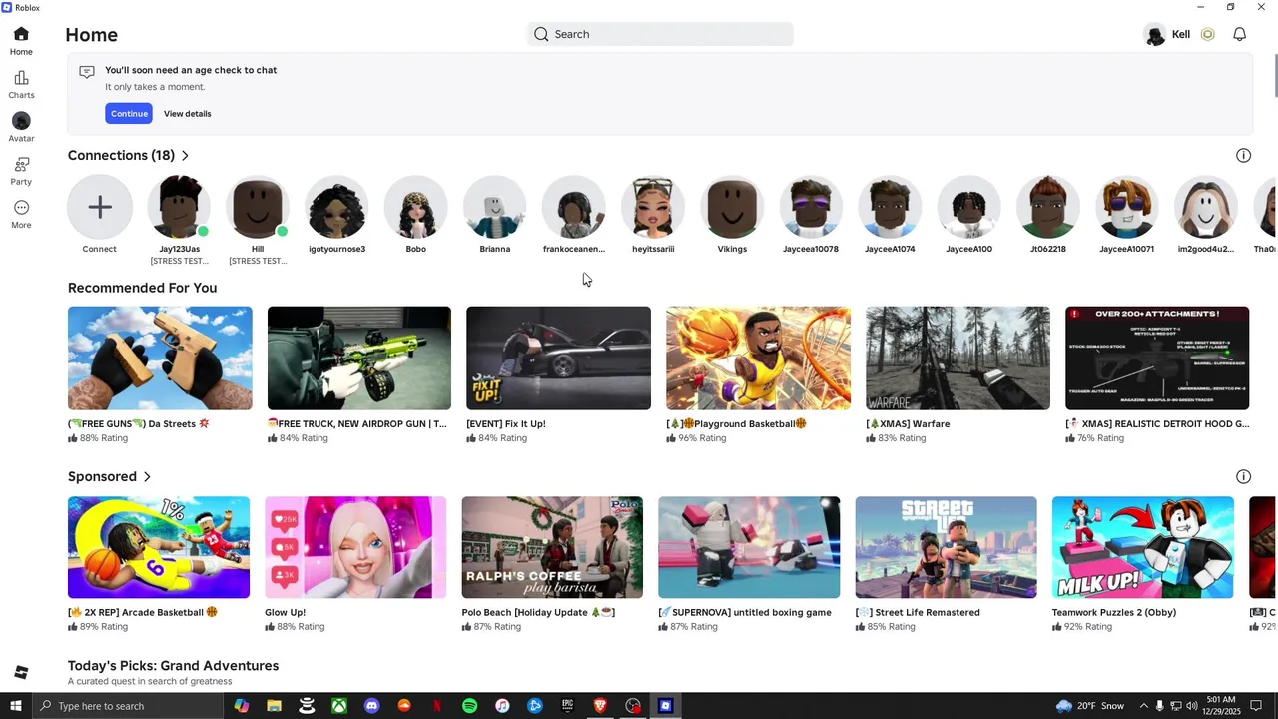Open Brianna friend avatar
Viewport: 1278px width, 719px height.
[x=495, y=207]
